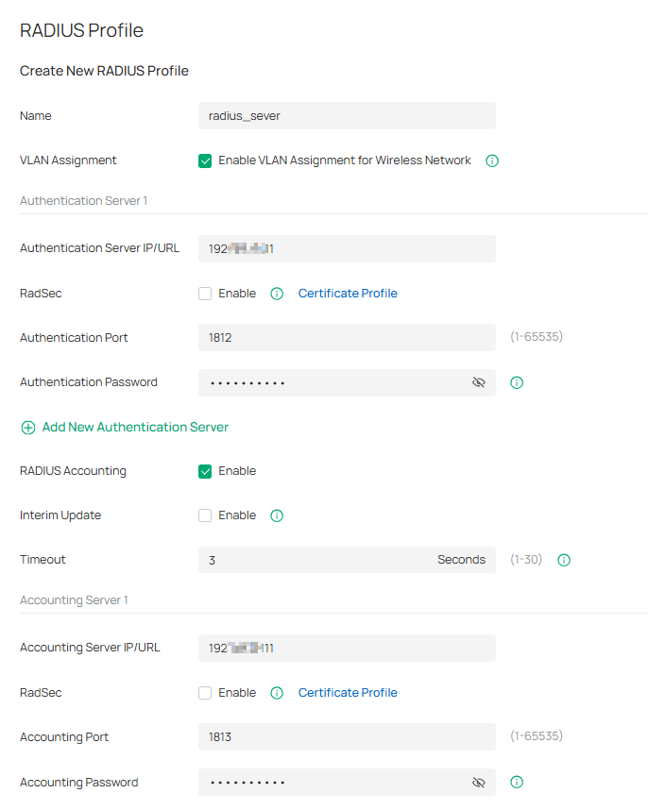The width and height of the screenshot is (648, 810).
Task: Enable the Interim Update checkbox
Action: (205, 515)
